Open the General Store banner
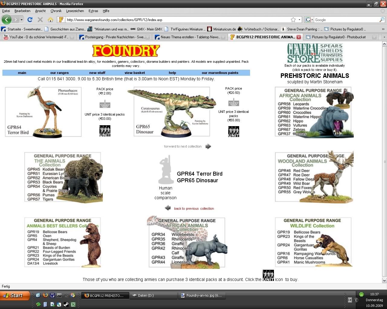The width and height of the screenshot is (387, 309). pos(315,53)
